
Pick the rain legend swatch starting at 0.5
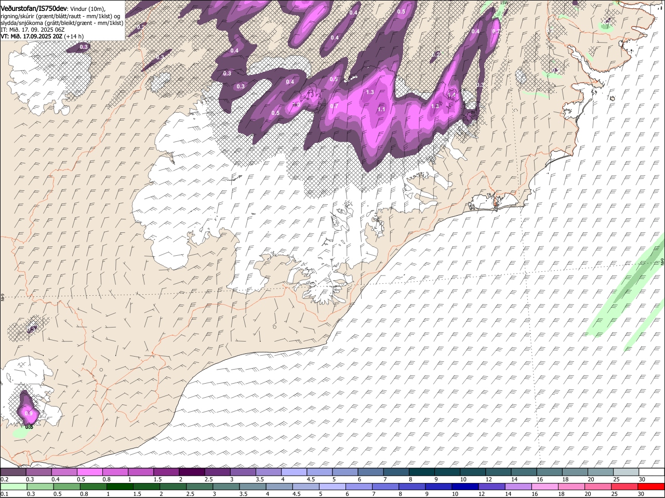66,487
